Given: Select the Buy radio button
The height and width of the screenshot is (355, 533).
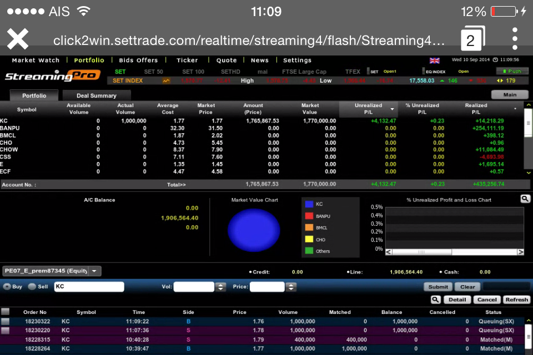Looking at the screenshot, I should [7, 287].
